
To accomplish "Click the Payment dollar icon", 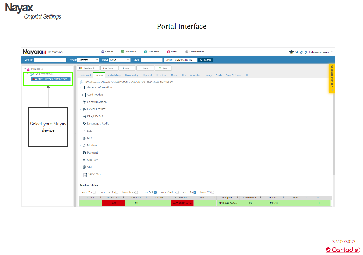I will click(x=84, y=153).
